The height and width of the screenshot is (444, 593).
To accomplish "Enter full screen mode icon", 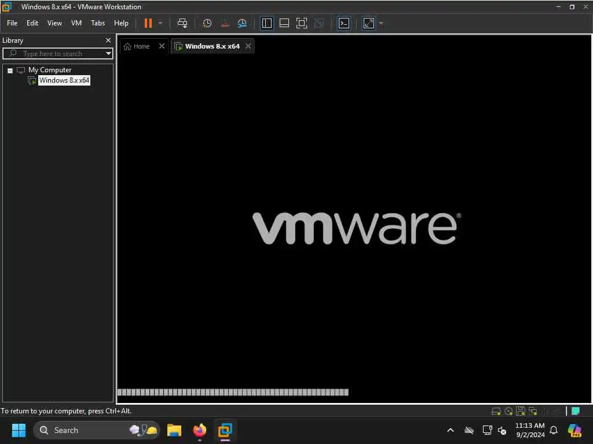I will (x=301, y=23).
